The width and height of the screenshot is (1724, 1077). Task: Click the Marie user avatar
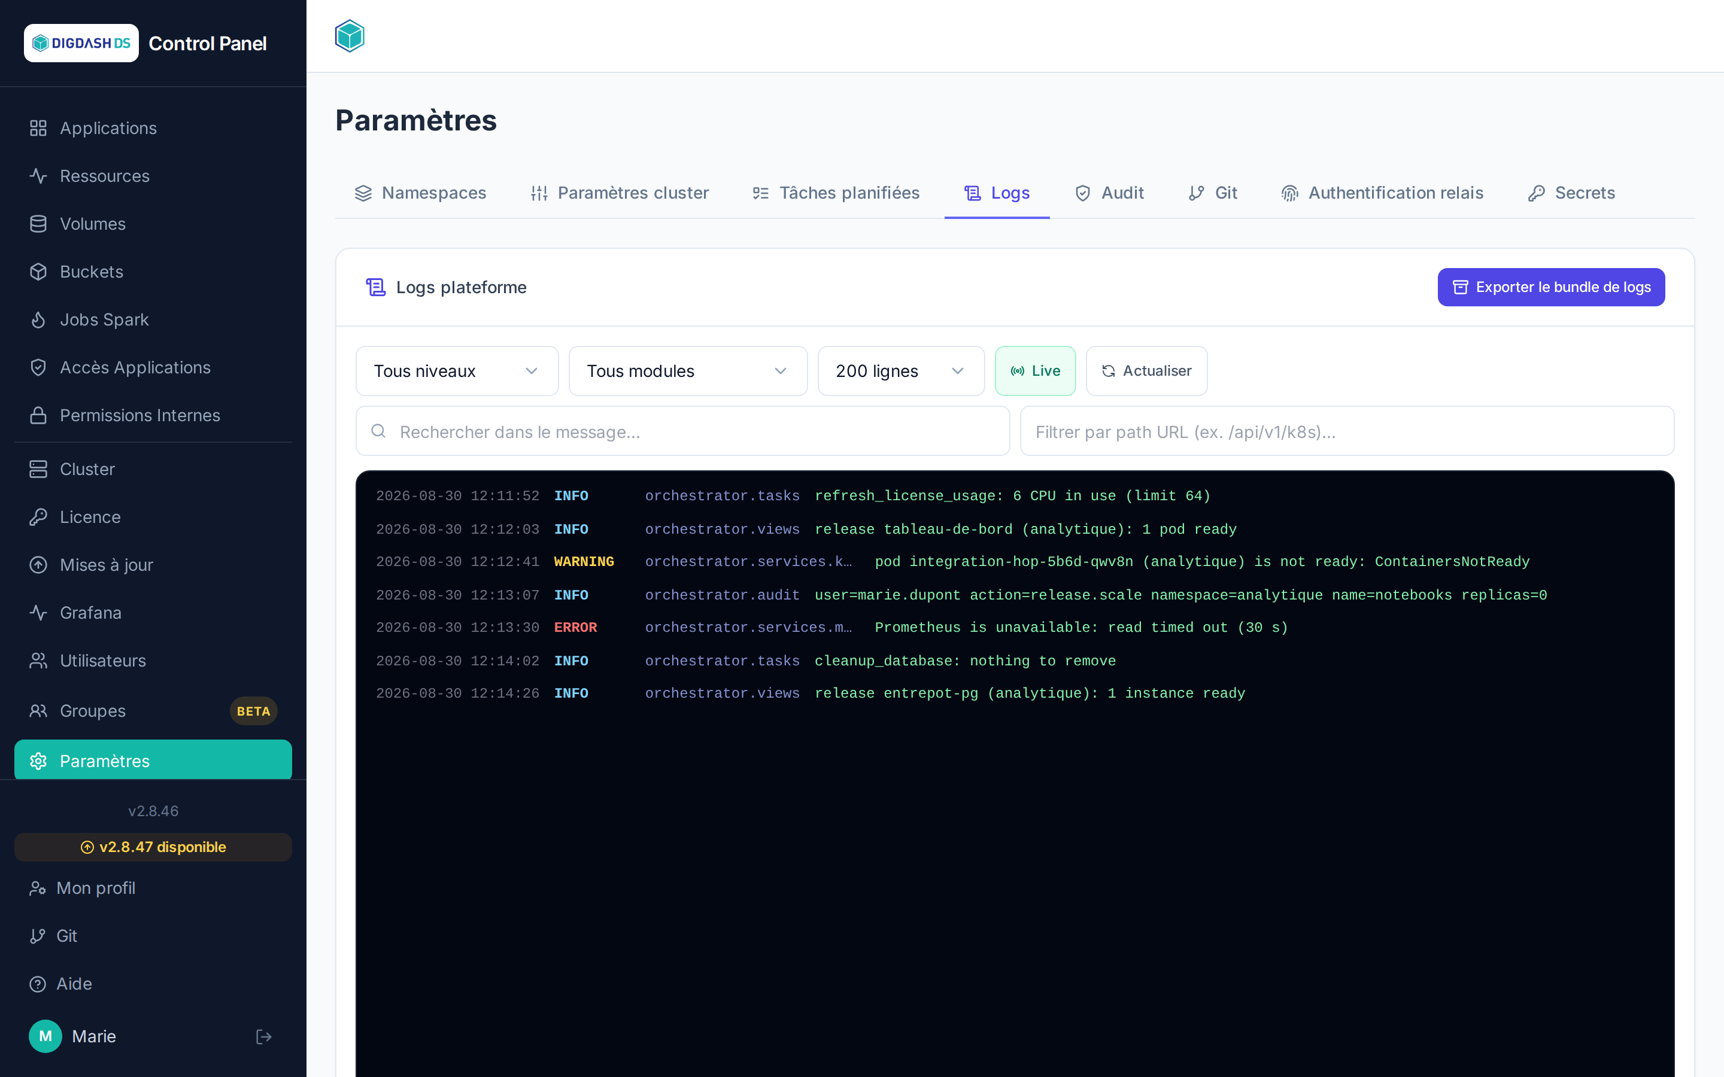click(45, 1036)
